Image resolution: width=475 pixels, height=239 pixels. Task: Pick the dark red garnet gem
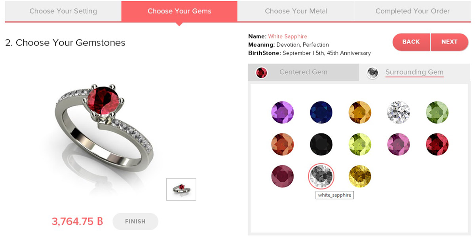tap(437, 144)
